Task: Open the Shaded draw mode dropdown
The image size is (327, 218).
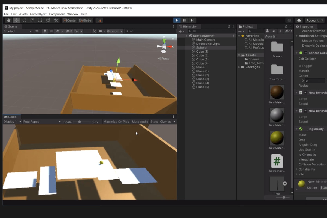Action: click(x=17, y=31)
